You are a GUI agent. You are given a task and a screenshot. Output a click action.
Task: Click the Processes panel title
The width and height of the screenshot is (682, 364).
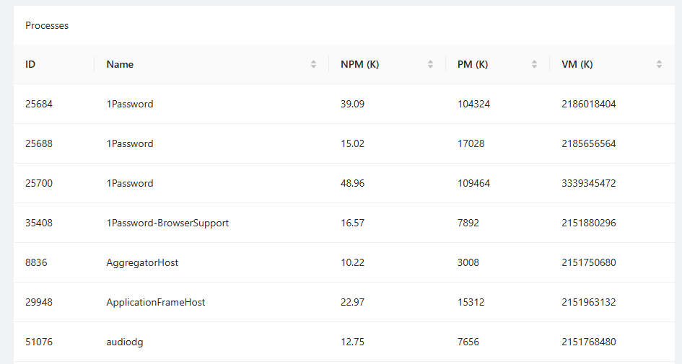coord(46,26)
